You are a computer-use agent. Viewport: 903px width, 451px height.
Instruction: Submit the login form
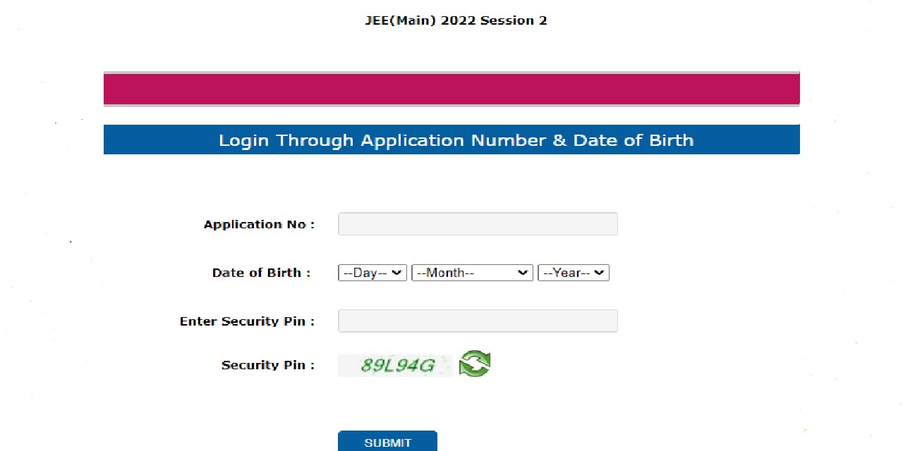click(x=387, y=442)
